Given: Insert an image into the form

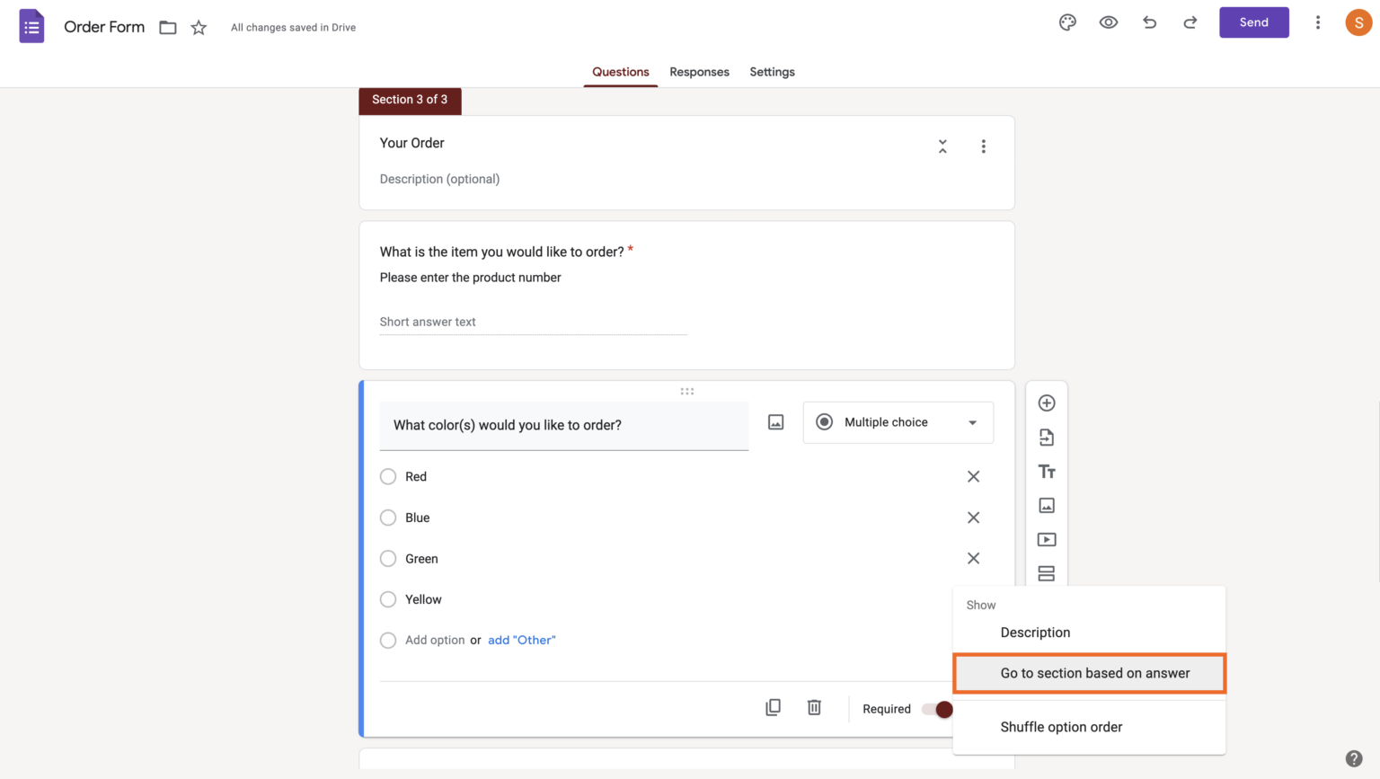Looking at the screenshot, I should coord(1046,505).
